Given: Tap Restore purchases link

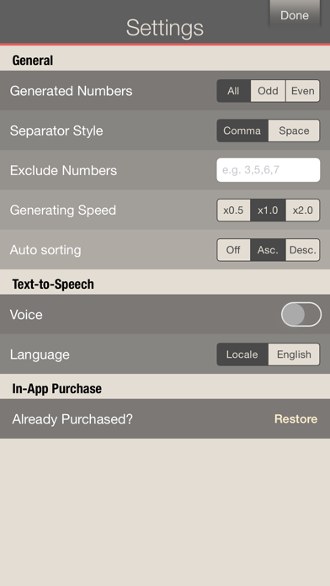Looking at the screenshot, I should [295, 419].
